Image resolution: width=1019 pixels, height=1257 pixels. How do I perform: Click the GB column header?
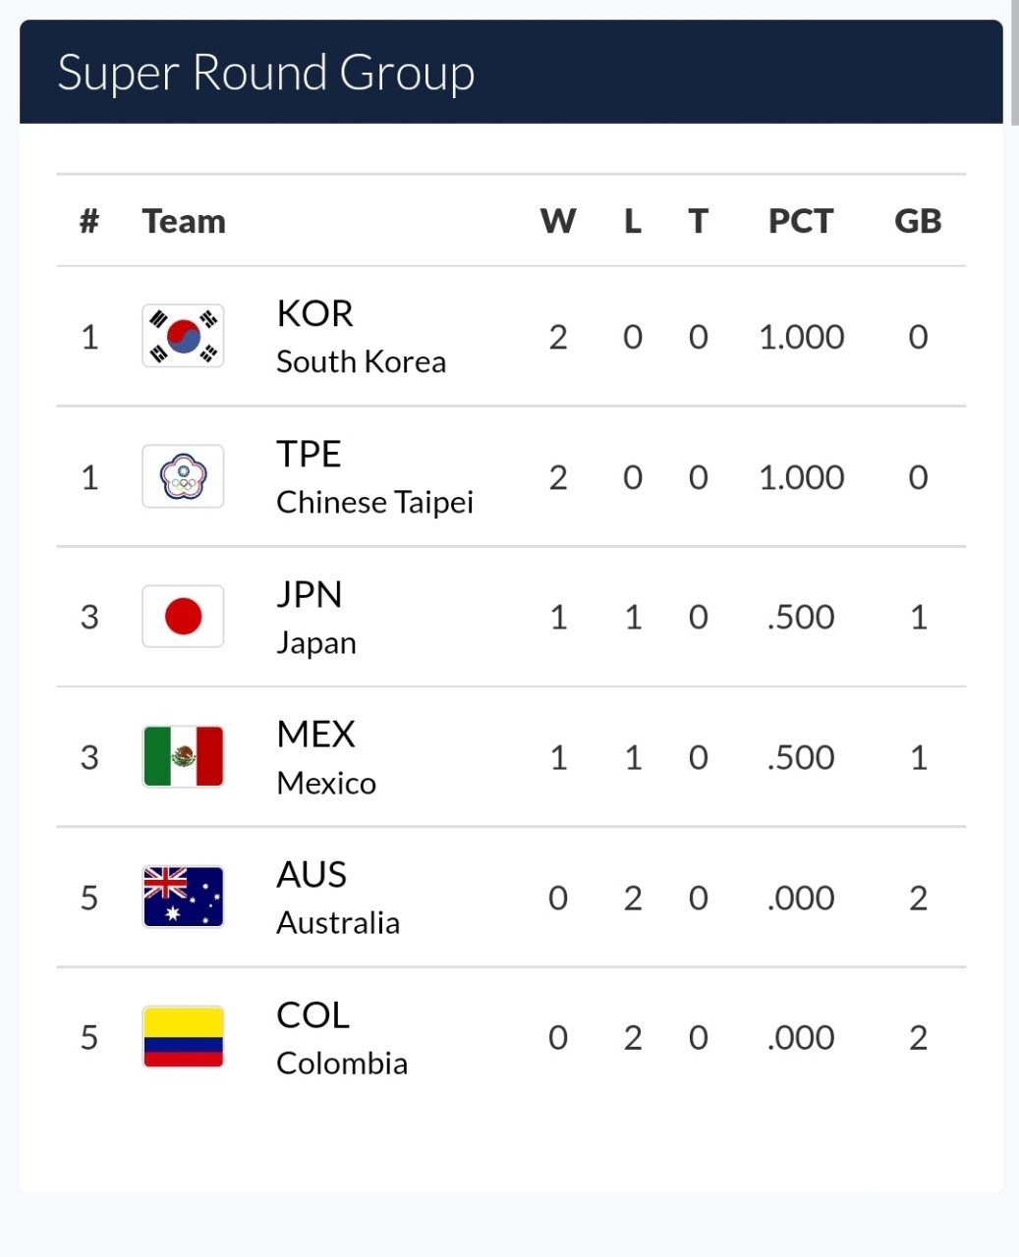918,221
